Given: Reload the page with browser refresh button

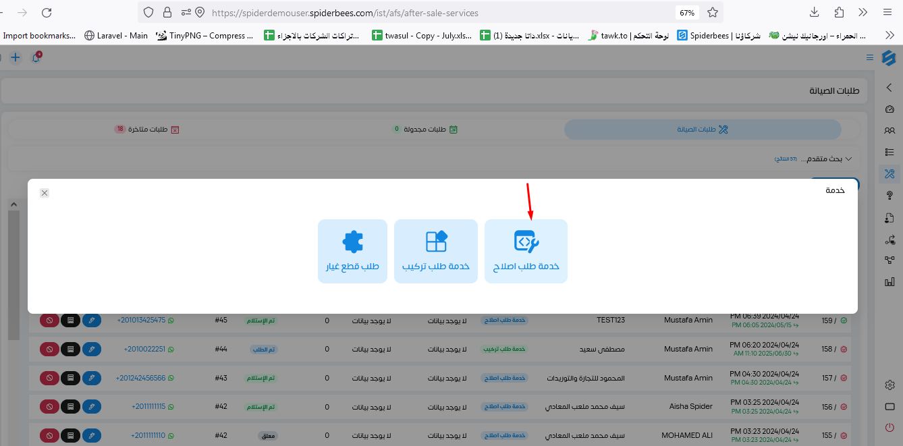Looking at the screenshot, I should pos(47,13).
